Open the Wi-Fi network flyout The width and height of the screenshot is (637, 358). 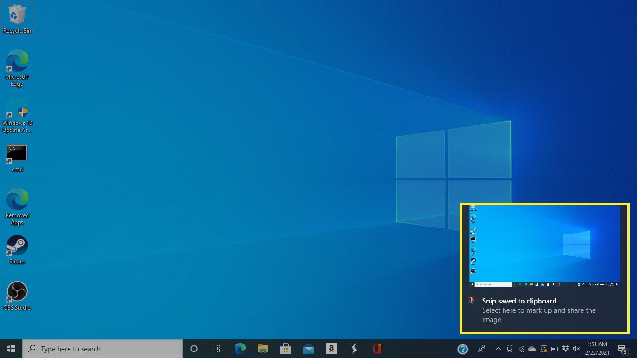[x=521, y=349]
